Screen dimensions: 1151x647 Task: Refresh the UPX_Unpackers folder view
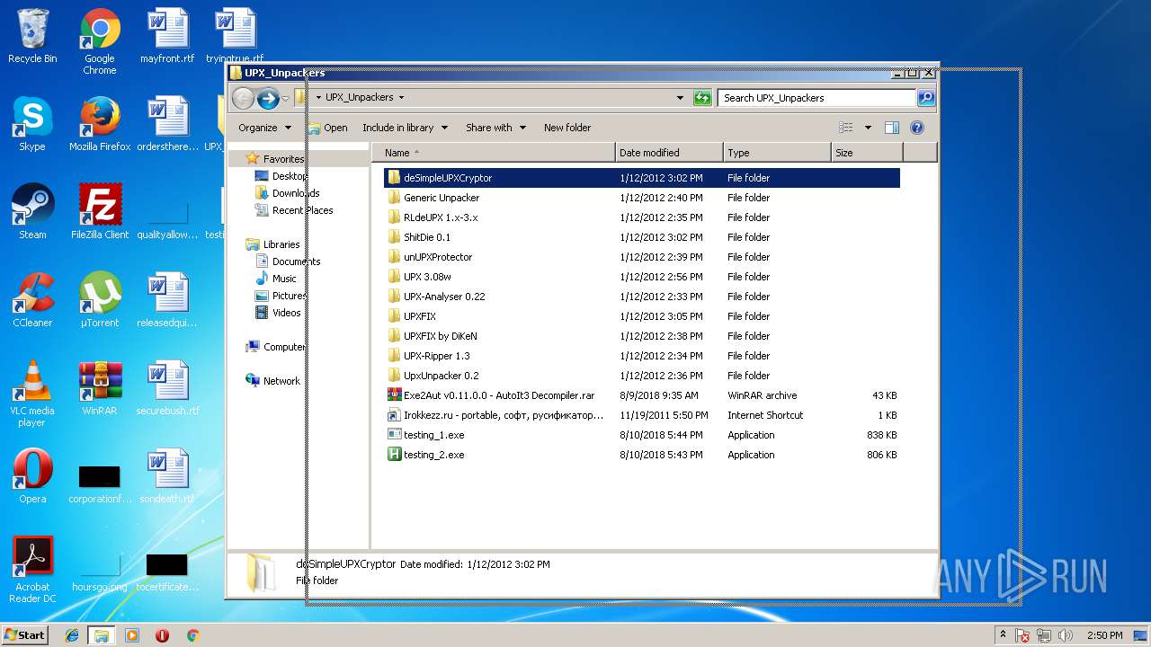702,98
